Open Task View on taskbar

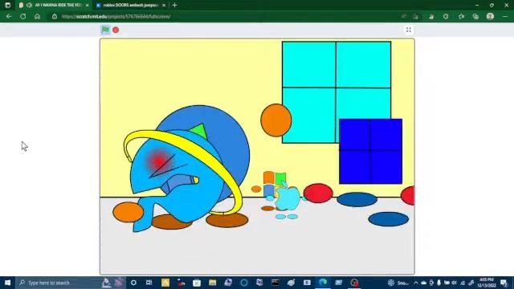click(x=149, y=283)
